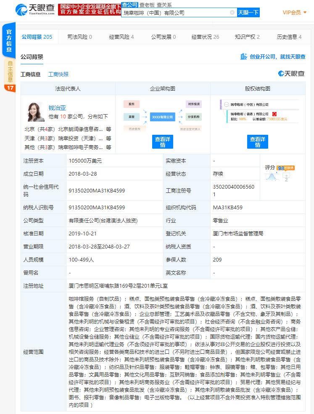
Task: Open the 瑞幸咖啡电子商务... company link
Action: pos(80,147)
